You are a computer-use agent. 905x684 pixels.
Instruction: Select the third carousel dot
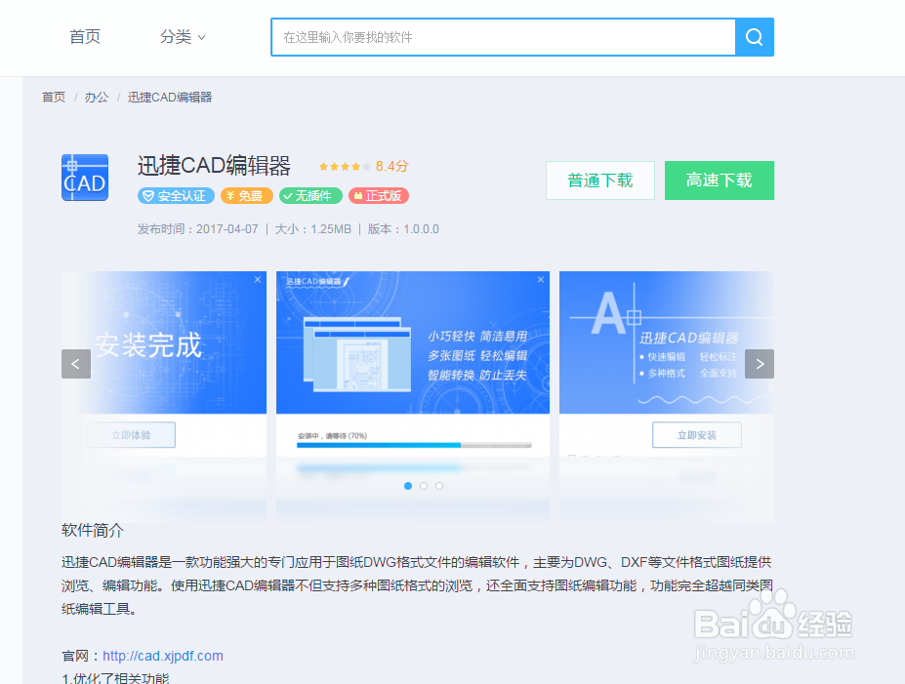click(x=439, y=486)
